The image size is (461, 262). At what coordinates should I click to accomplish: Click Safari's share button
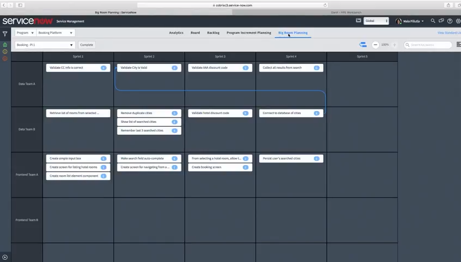click(x=448, y=5)
